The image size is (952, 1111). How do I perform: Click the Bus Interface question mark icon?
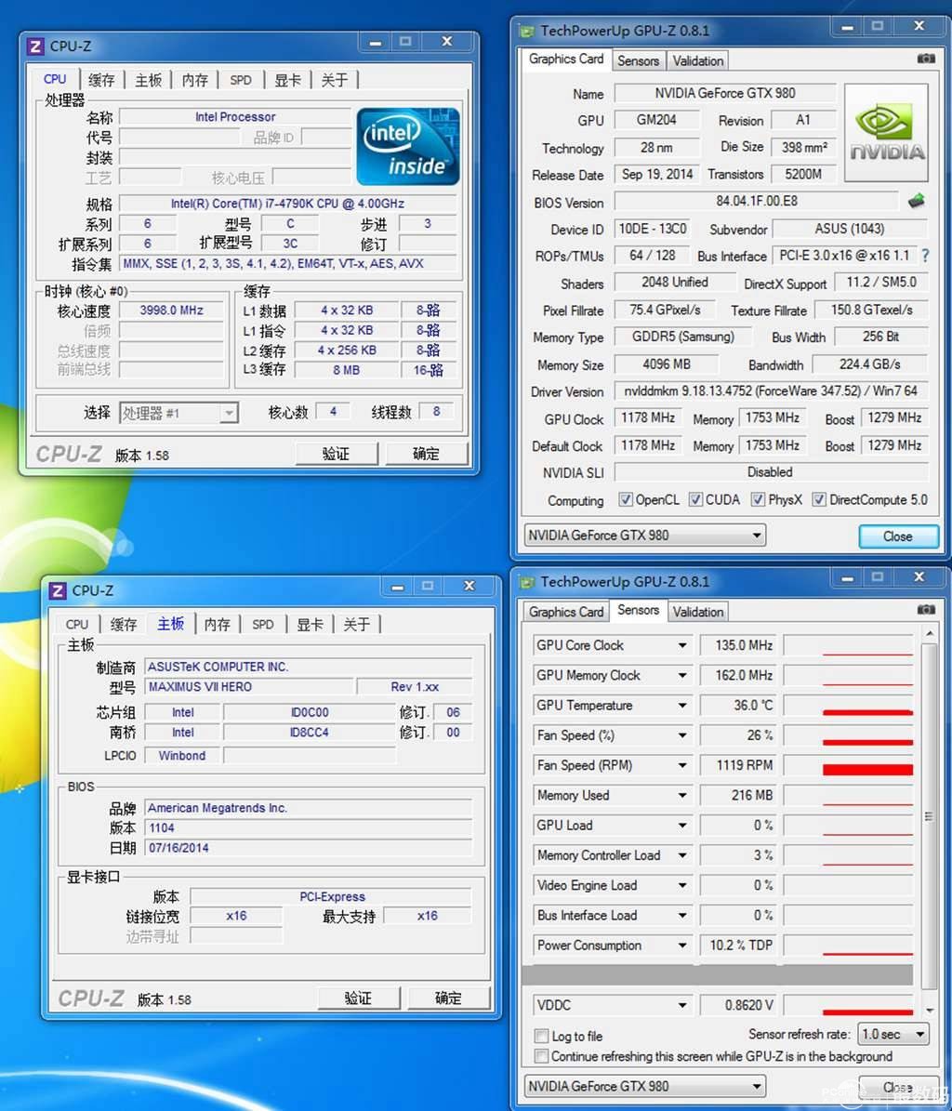pyautogui.click(x=925, y=256)
